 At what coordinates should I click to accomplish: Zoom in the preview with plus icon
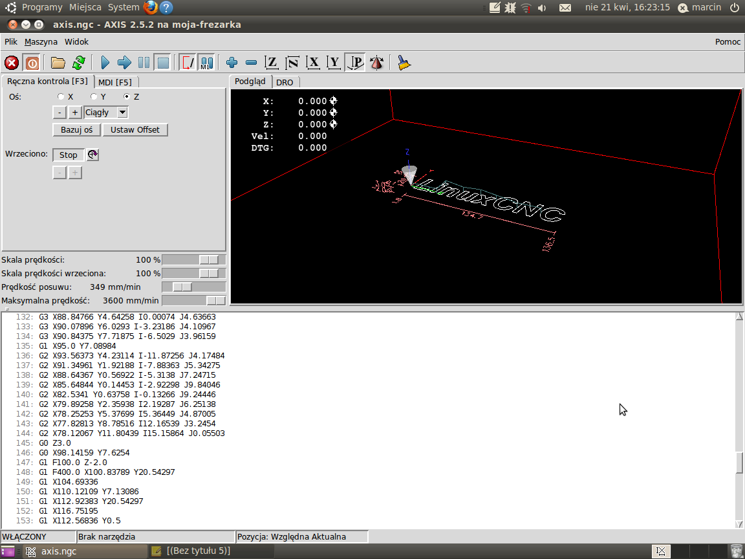point(232,63)
